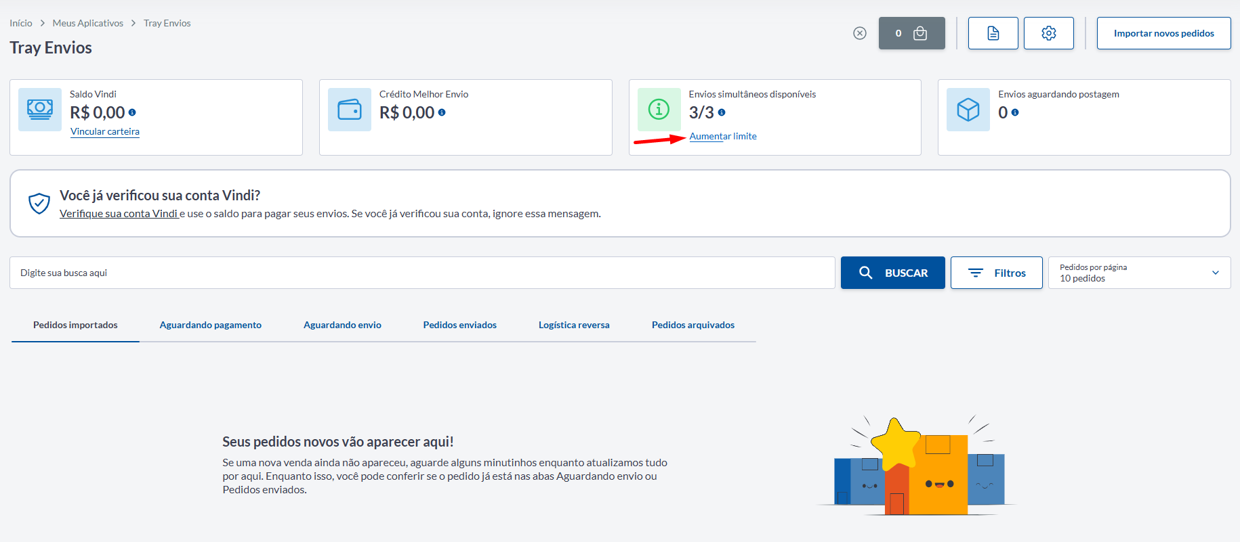This screenshot has width=1240, height=542.
Task: Switch to Aguardando pagamento tab
Action: (x=211, y=325)
